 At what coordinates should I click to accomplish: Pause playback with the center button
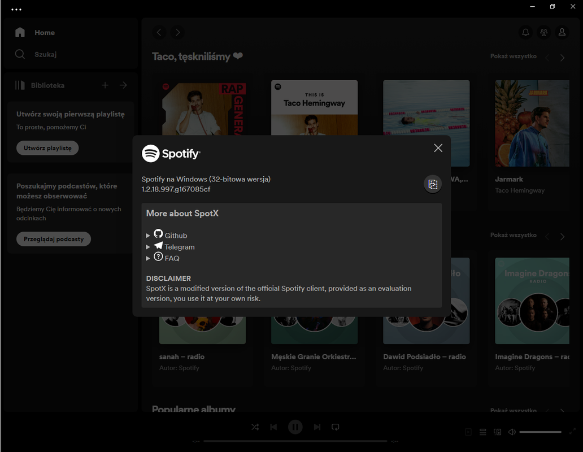(x=295, y=427)
